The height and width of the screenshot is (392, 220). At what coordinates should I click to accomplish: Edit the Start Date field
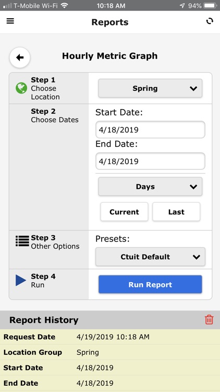click(150, 130)
